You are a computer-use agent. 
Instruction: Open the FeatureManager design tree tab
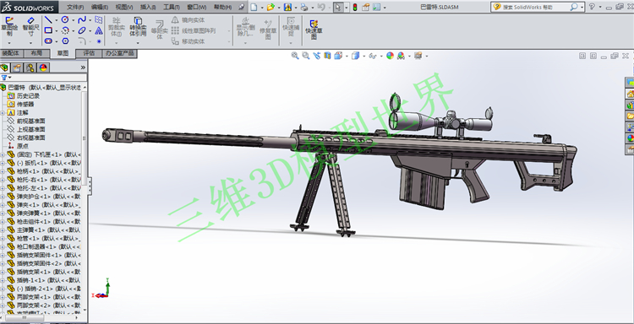click(x=4, y=67)
